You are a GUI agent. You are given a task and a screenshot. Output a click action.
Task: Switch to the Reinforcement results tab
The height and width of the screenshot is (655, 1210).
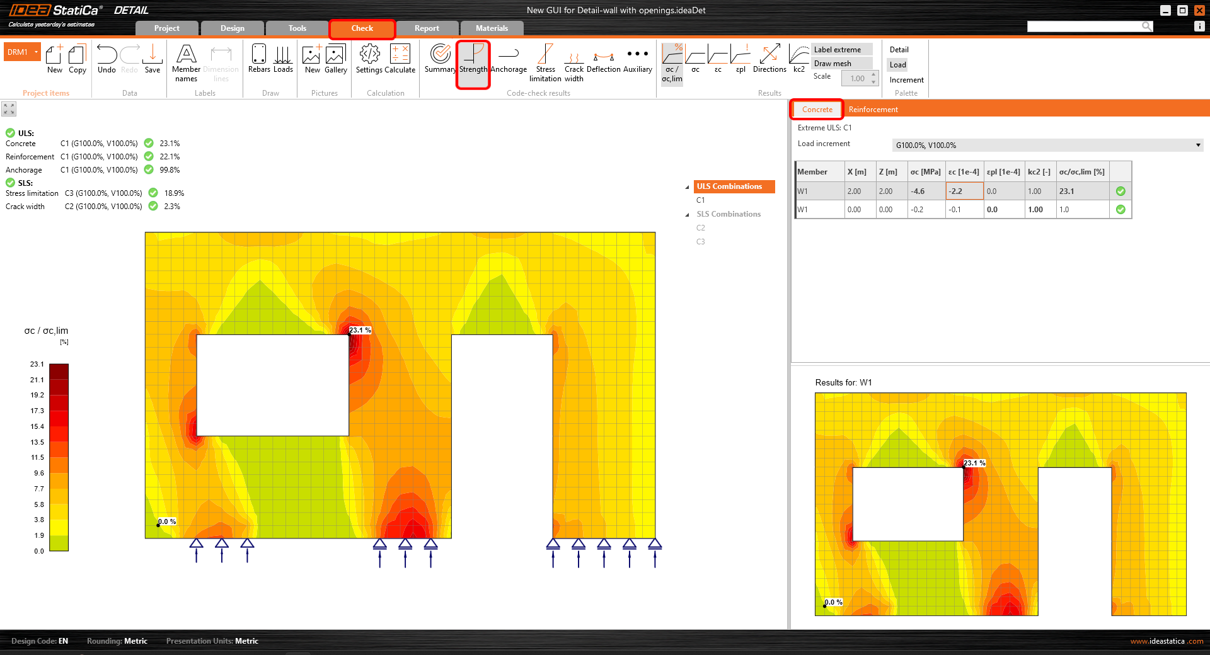[873, 110]
